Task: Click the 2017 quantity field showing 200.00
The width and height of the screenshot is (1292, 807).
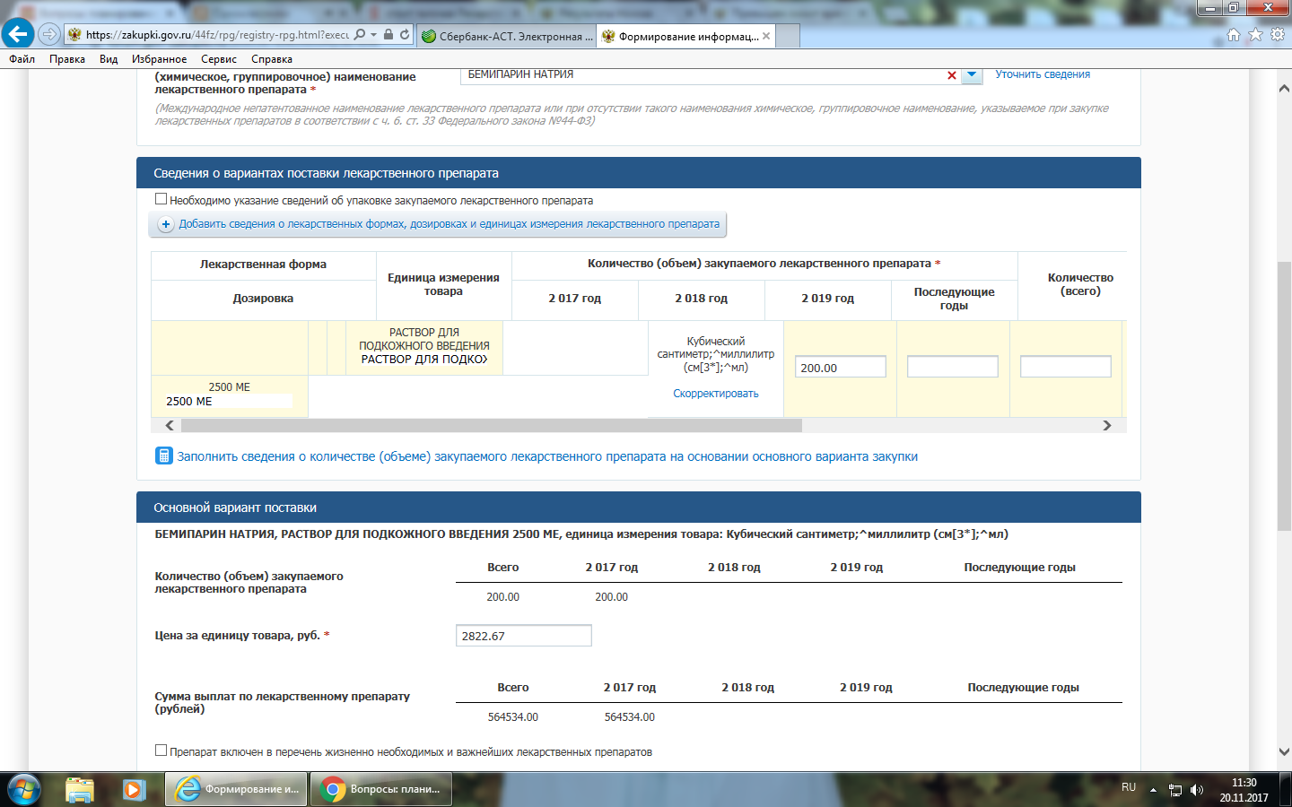Action: click(840, 367)
